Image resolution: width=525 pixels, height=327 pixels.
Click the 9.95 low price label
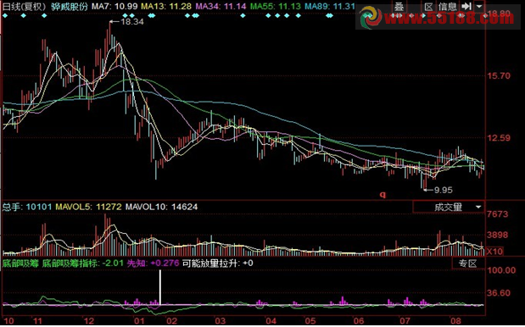coord(444,191)
